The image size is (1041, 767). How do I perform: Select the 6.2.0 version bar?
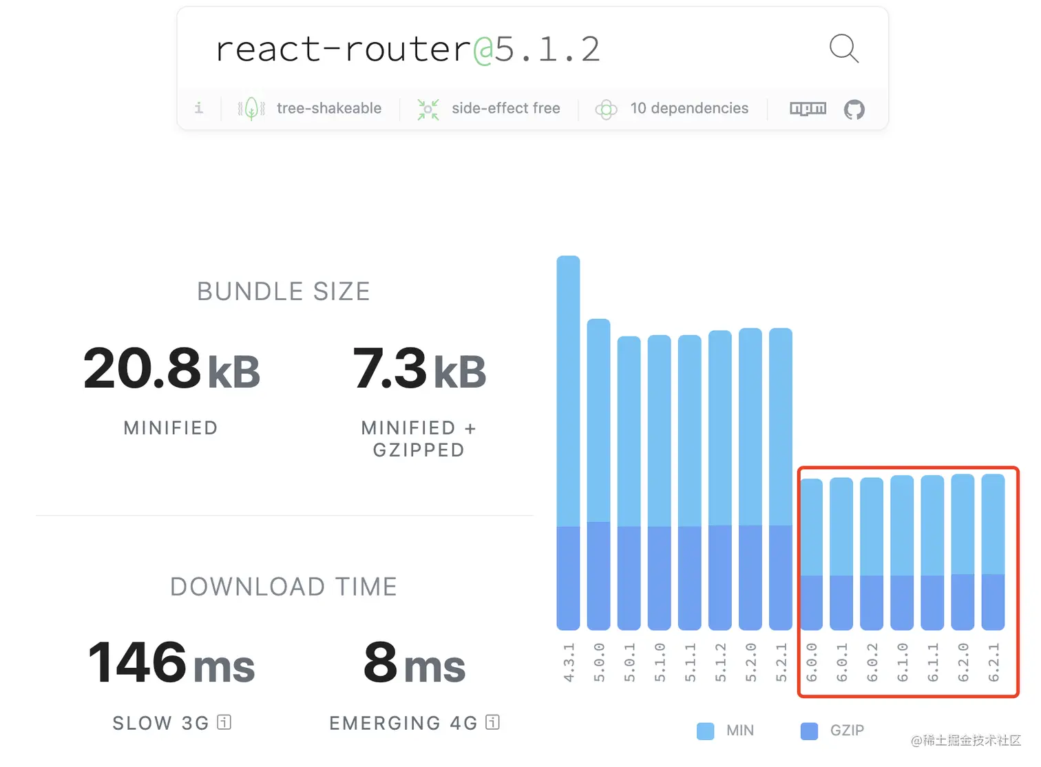(x=963, y=552)
